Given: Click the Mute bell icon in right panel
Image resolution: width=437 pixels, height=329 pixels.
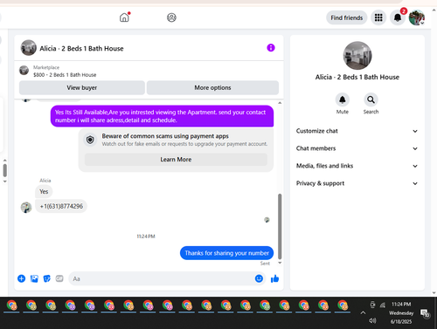Looking at the screenshot, I should (343, 100).
